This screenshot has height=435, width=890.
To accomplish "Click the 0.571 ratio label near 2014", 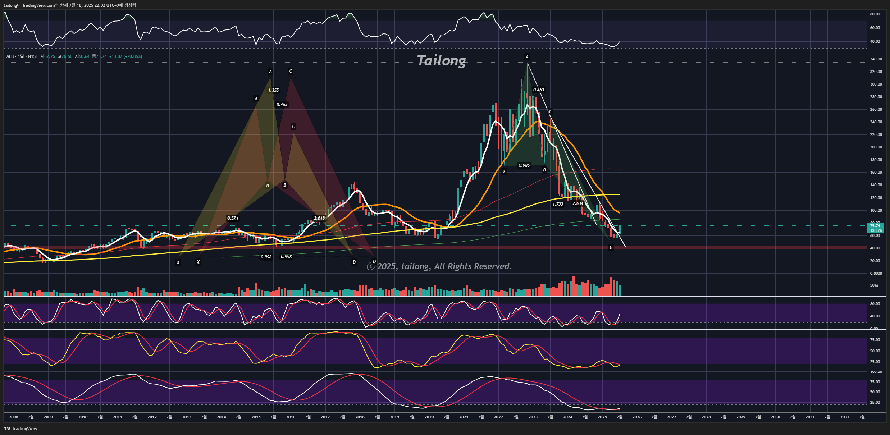I will coord(232,218).
